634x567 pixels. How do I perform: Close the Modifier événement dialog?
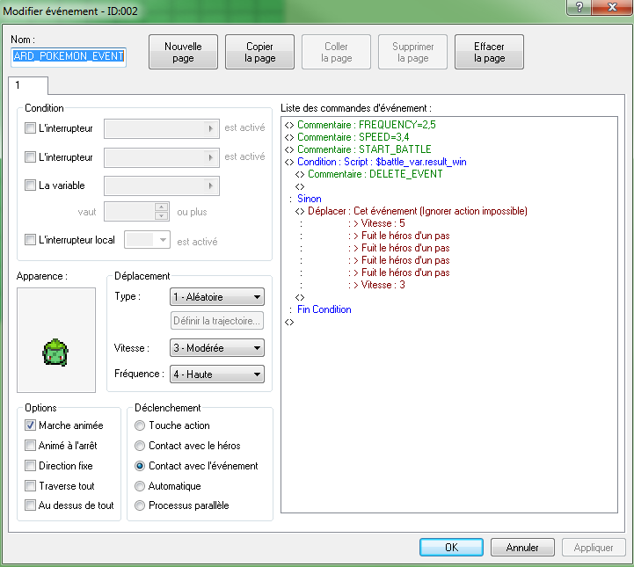tap(612, 7)
